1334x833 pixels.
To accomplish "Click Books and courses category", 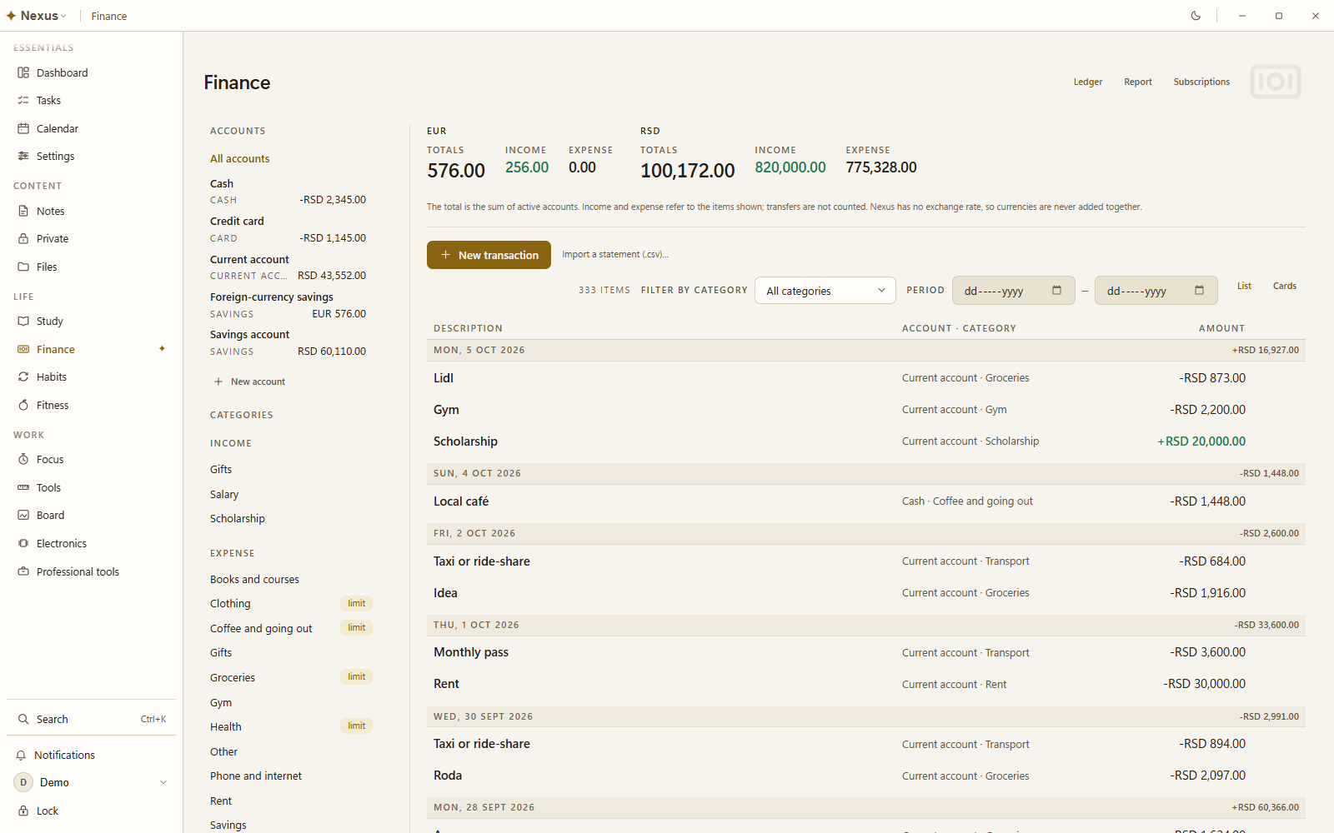I will pyautogui.click(x=254, y=579).
